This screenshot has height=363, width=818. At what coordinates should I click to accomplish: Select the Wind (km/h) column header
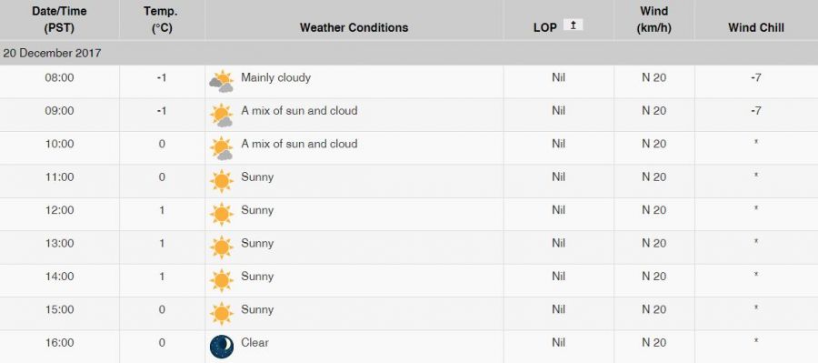click(653, 20)
